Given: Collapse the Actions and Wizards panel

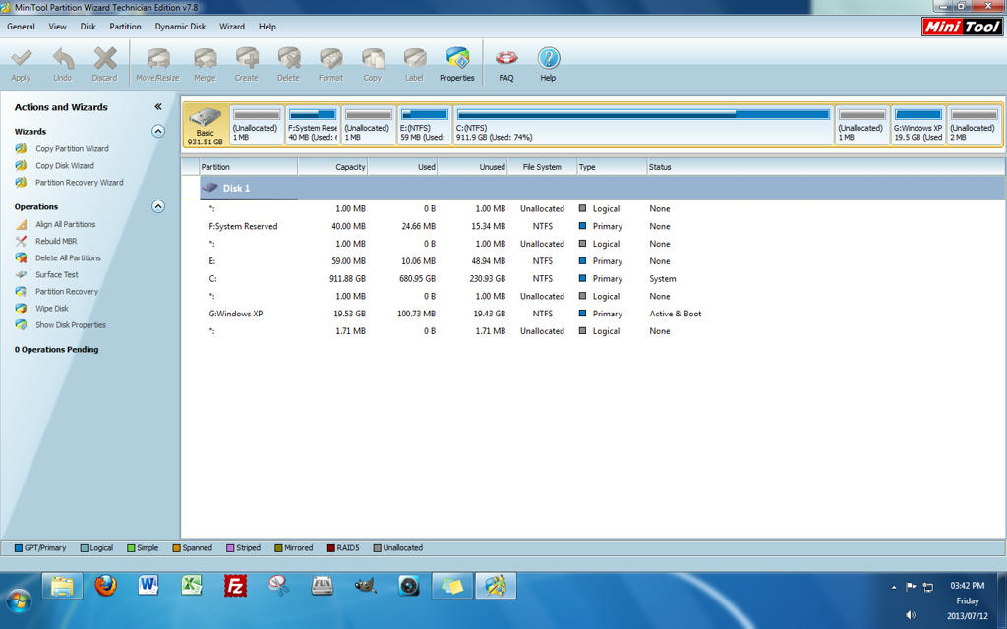Looking at the screenshot, I should [158, 106].
